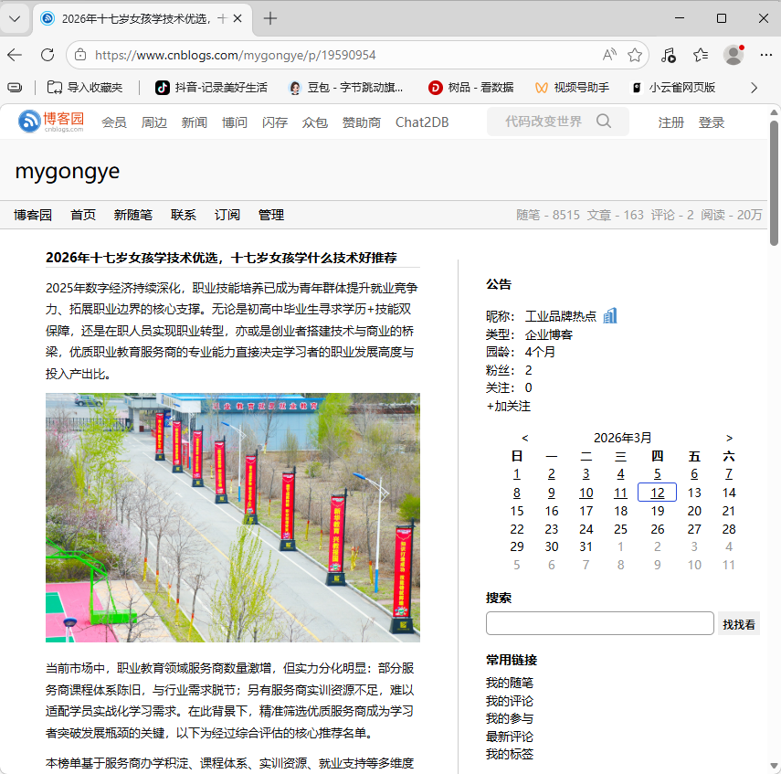Go to next month in calendar

(729, 438)
